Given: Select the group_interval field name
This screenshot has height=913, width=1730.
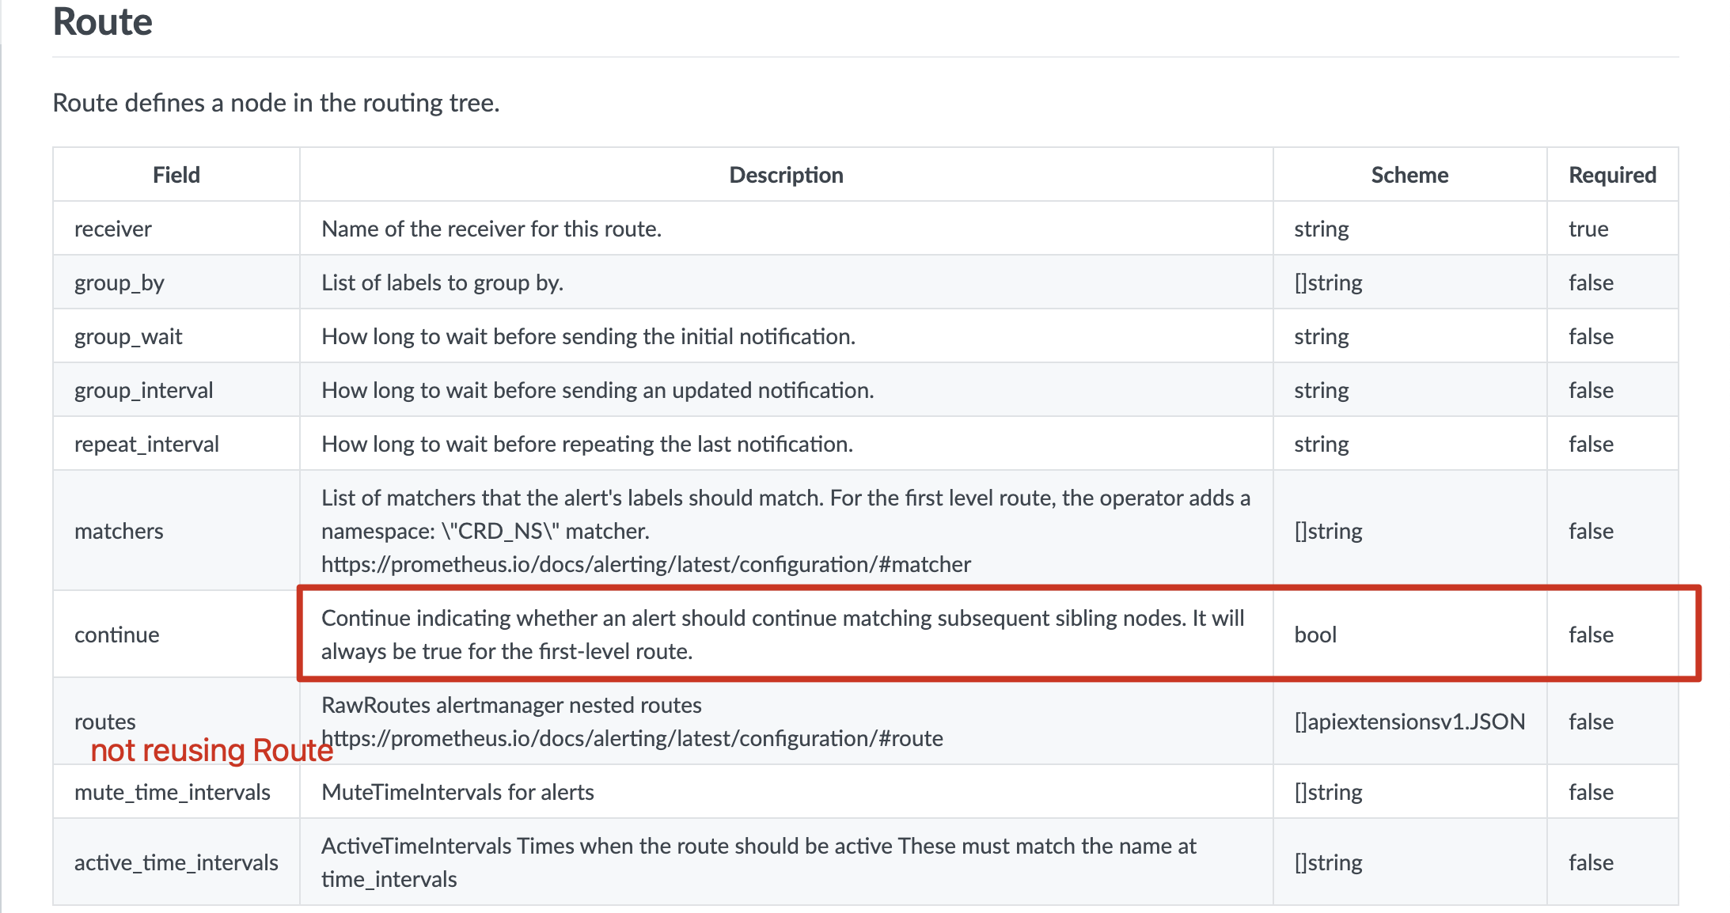Looking at the screenshot, I should click(x=144, y=389).
